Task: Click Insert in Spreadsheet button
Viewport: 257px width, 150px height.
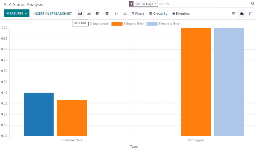Action: tap(53, 13)
